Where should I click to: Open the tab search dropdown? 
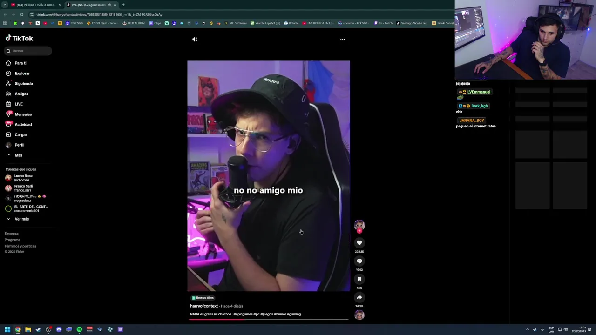tap(4, 5)
